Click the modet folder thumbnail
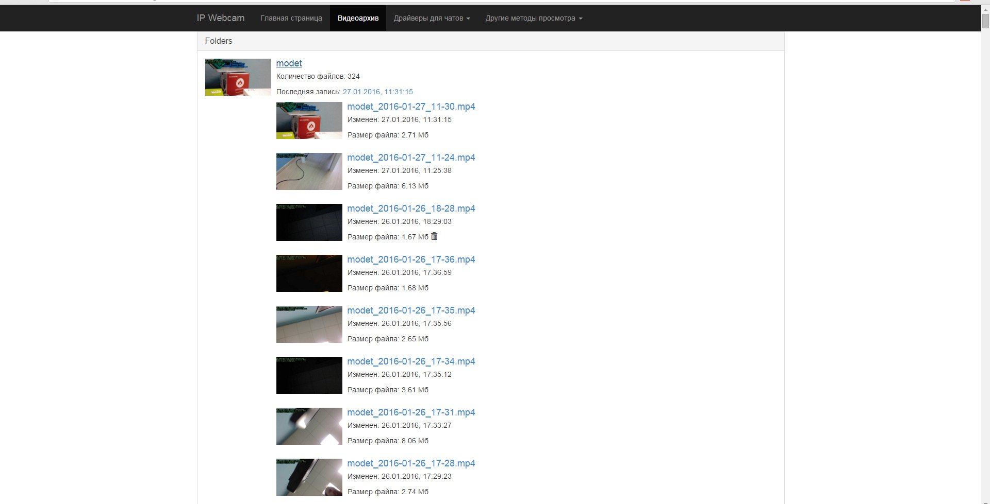Image resolution: width=990 pixels, height=504 pixels. pos(238,77)
